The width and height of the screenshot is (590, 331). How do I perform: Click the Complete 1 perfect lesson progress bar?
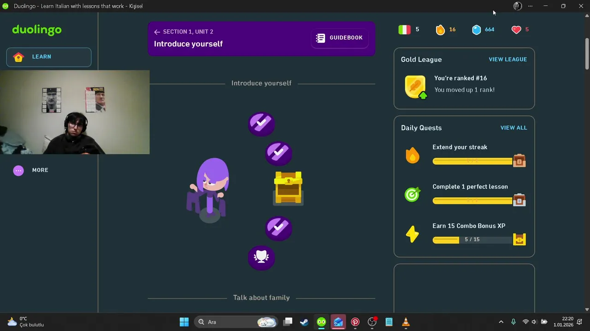pyautogui.click(x=472, y=200)
